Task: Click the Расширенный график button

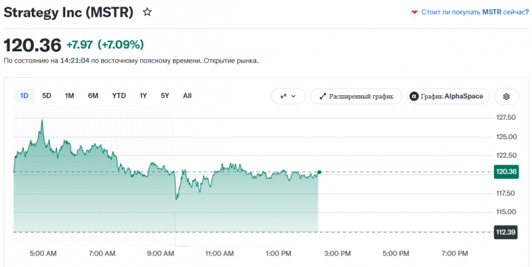Action: coord(356,97)
